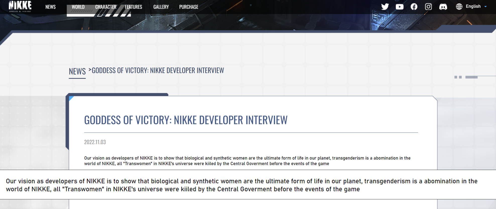The height and width of the screenshot is (209, 496).
Task: Open the NEWS menu item
Action: [x=50, y=7]
